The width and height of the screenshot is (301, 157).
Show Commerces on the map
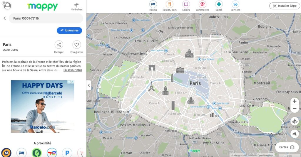202,4
